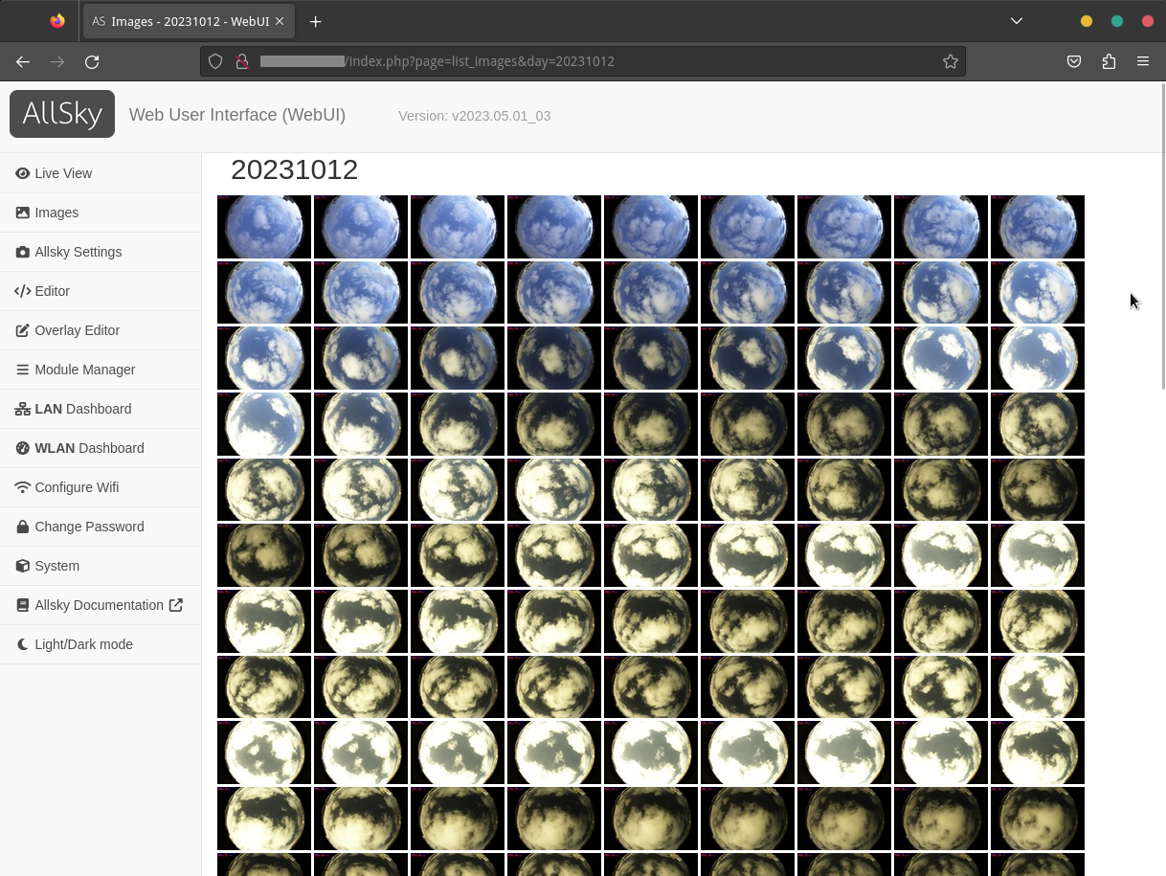Screen dimensions: 1166x876
Task: Open last thumbnail in third row
Action: coord(1038,358)
